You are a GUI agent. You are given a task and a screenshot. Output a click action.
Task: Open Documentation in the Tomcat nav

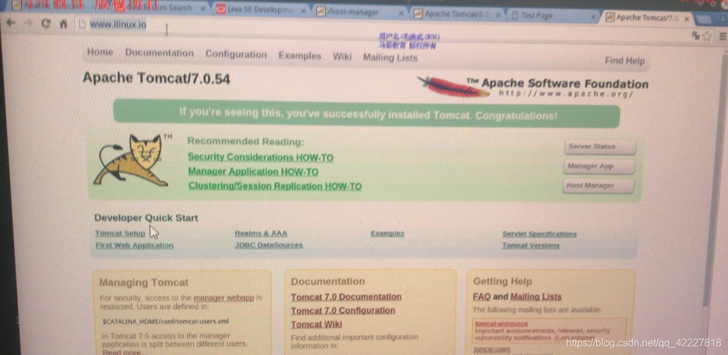click(159, 53)
